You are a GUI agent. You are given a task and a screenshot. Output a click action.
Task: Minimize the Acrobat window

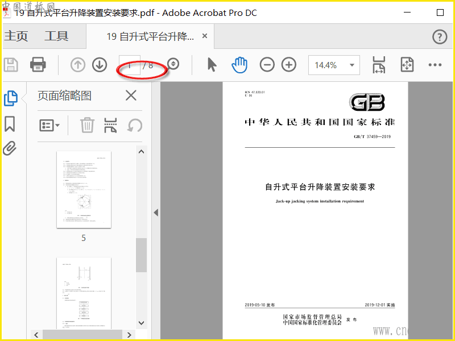407,13
